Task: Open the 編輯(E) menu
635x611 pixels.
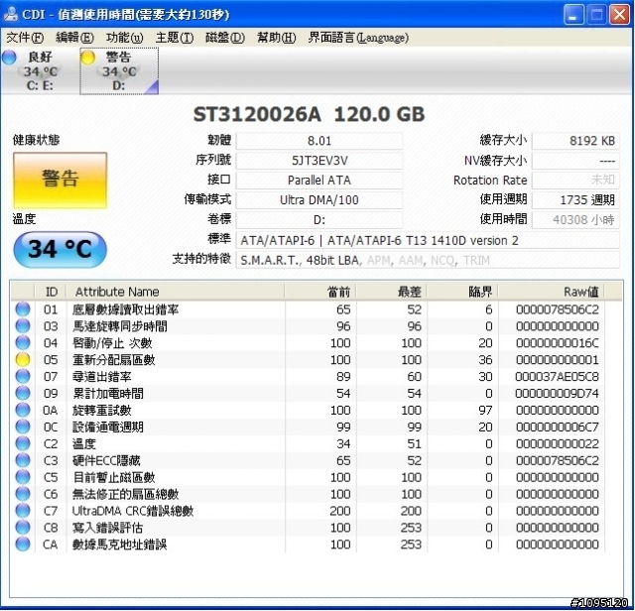Action: click(75, 38)
